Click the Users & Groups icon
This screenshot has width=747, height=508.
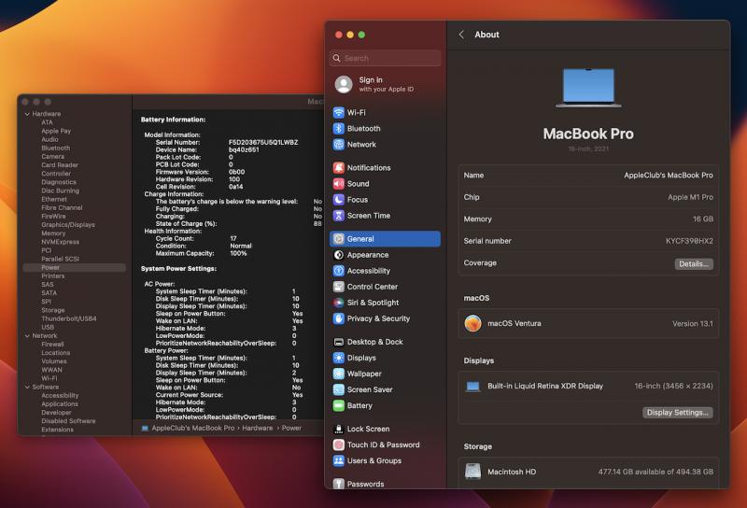(x=338, y=460)
